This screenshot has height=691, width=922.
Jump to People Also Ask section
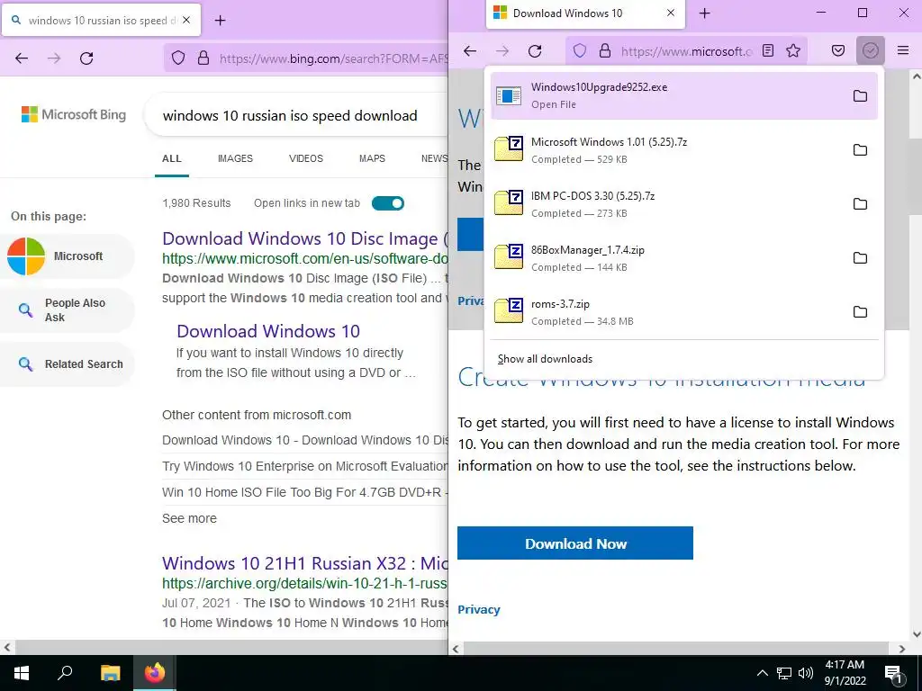click(x=66, y=310)
